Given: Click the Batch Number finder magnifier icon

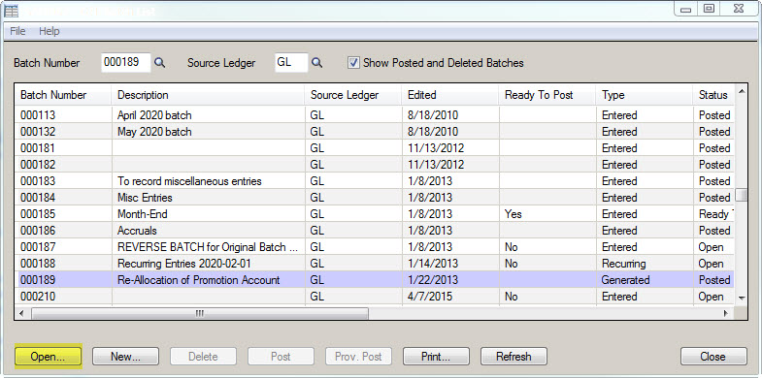Looking at the screenshot, I should (159, 63).
